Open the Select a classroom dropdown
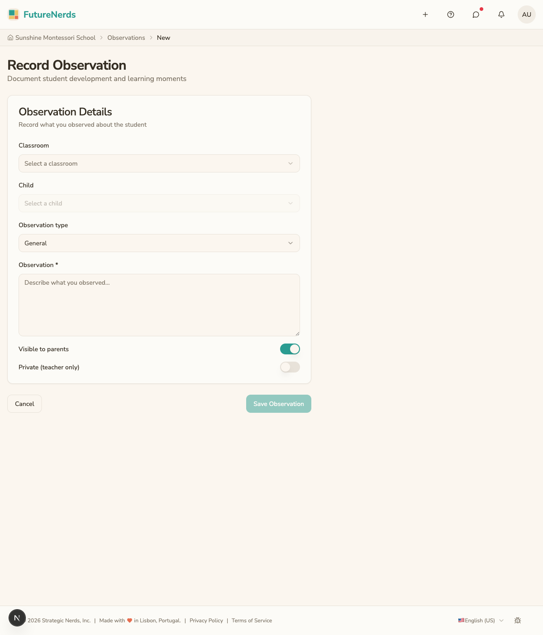Screen dimensions: 543x635 point(159,163)
